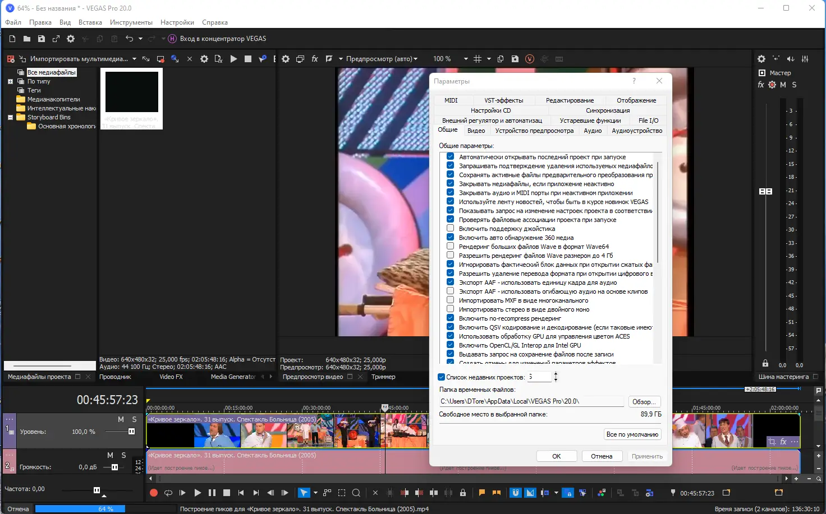Toggle 'Включить no-recompress рендеринг' checkbox
The height and width of the screenshot is (514, 826).
(x=450, y=318)
